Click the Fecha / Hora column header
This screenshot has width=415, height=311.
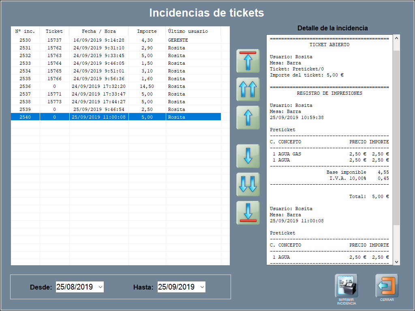[99, 31]
